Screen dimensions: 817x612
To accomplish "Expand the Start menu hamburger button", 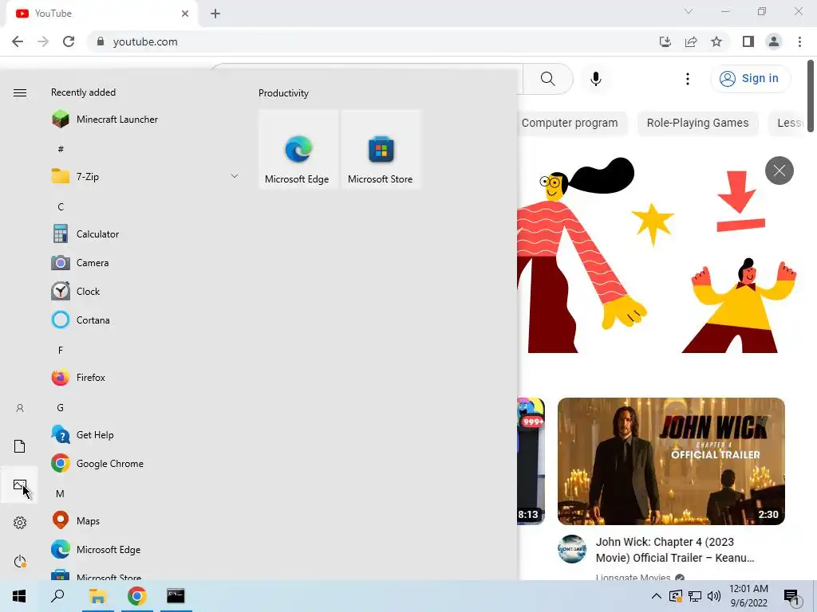I will tap(20, 92).
